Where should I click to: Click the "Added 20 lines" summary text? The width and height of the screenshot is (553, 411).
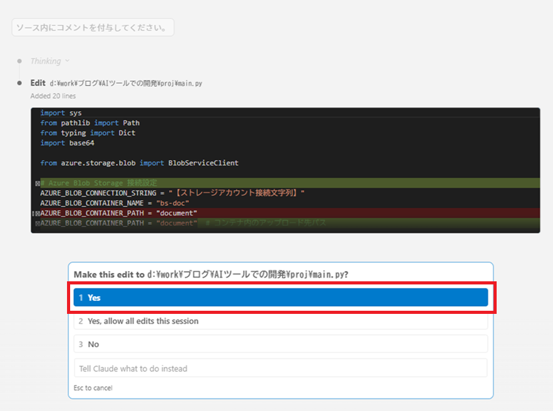53,96
